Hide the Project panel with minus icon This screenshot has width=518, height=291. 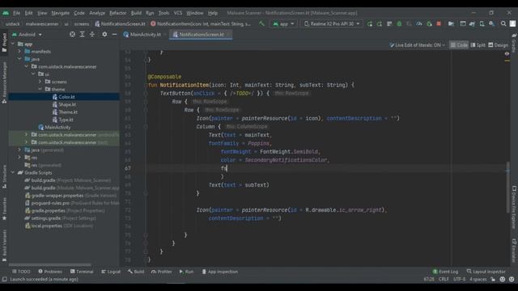[x=114, y=34]
